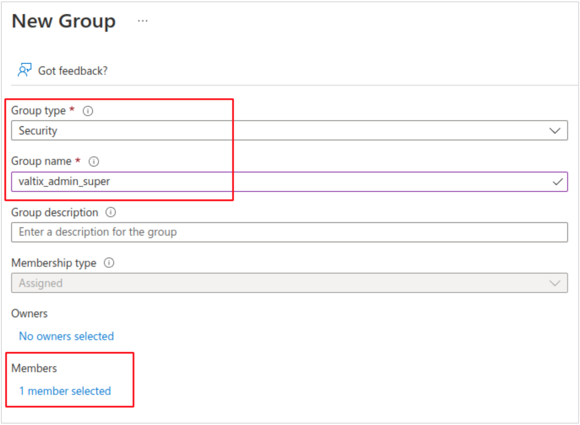Open the Membership type dropdown showing Assigned
The image size is (580, 425).
tap(277, 283)
